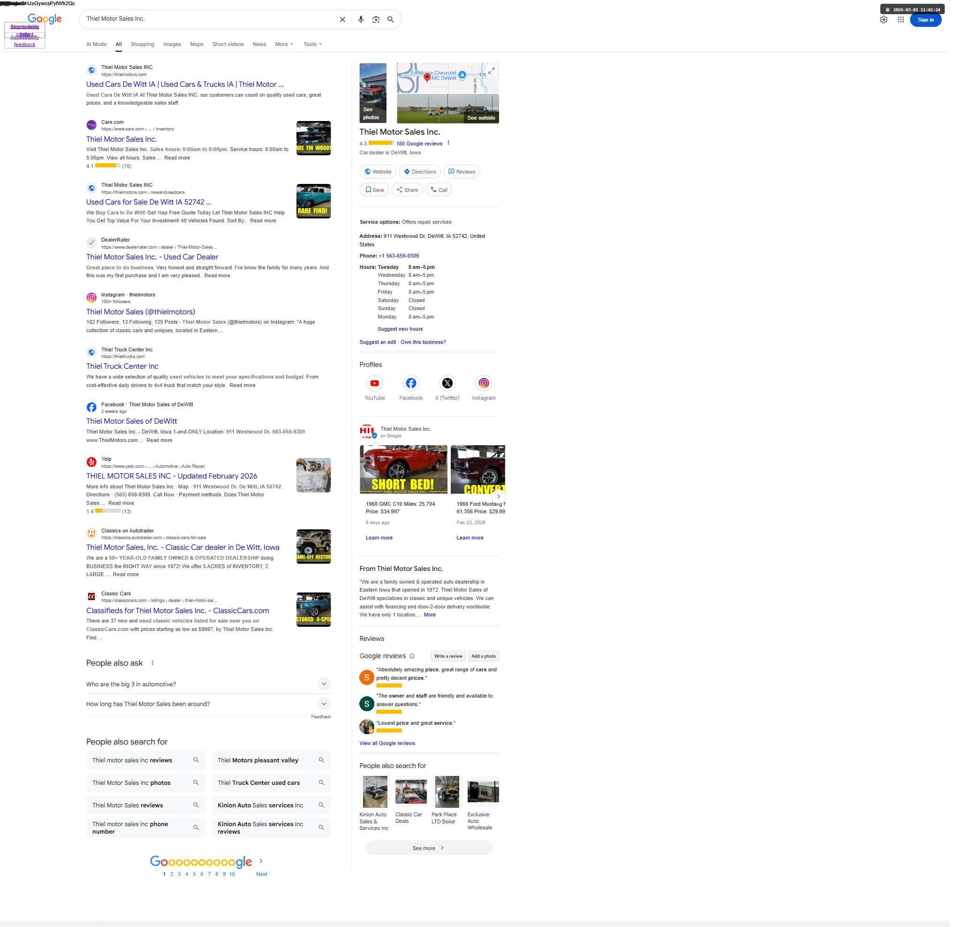This screenshot has width=955, height=927.
Task: Open Google settings gear icon
Action: [883, 20]
